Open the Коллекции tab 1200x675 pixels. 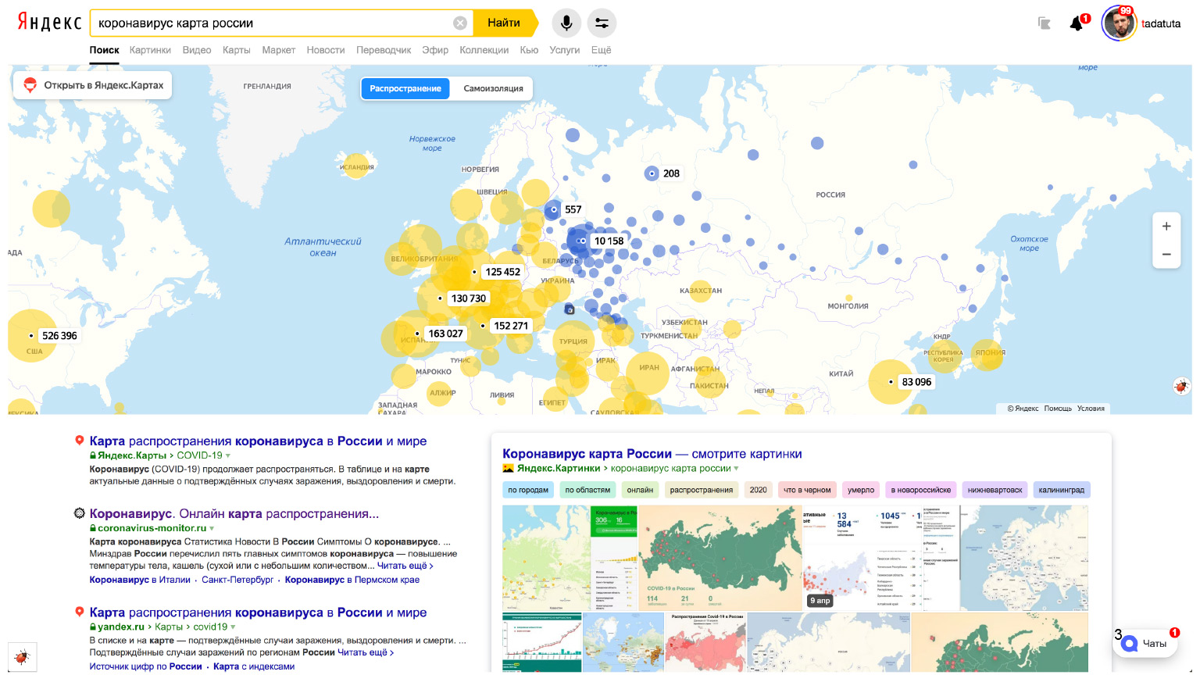pyautogui.click(x=484, y=50)
